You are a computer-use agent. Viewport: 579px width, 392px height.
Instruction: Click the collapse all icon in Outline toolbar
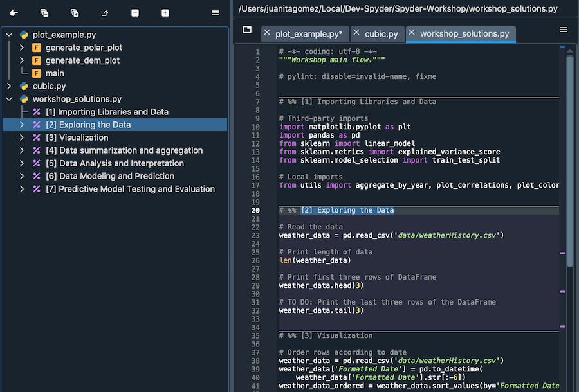tap(43, 12)
